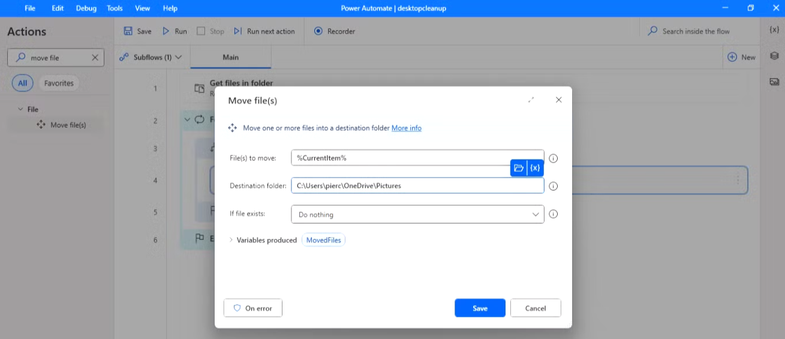
Task: Open the File menu
Action: coord(30,8)
